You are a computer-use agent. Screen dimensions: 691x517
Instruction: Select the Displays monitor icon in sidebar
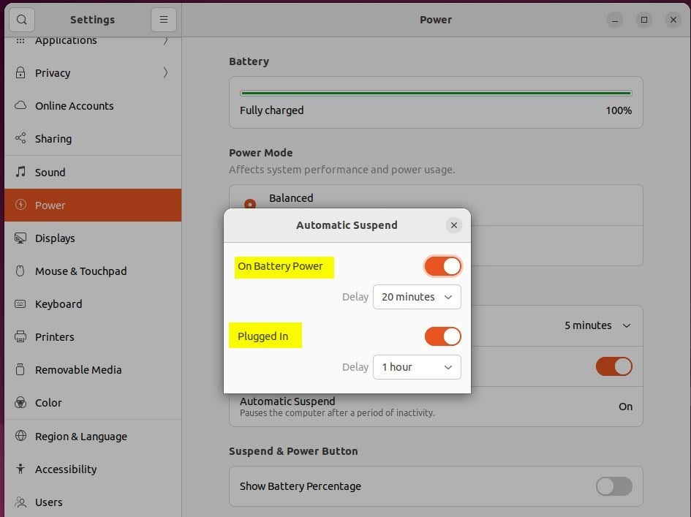click(x=21, y=238)
